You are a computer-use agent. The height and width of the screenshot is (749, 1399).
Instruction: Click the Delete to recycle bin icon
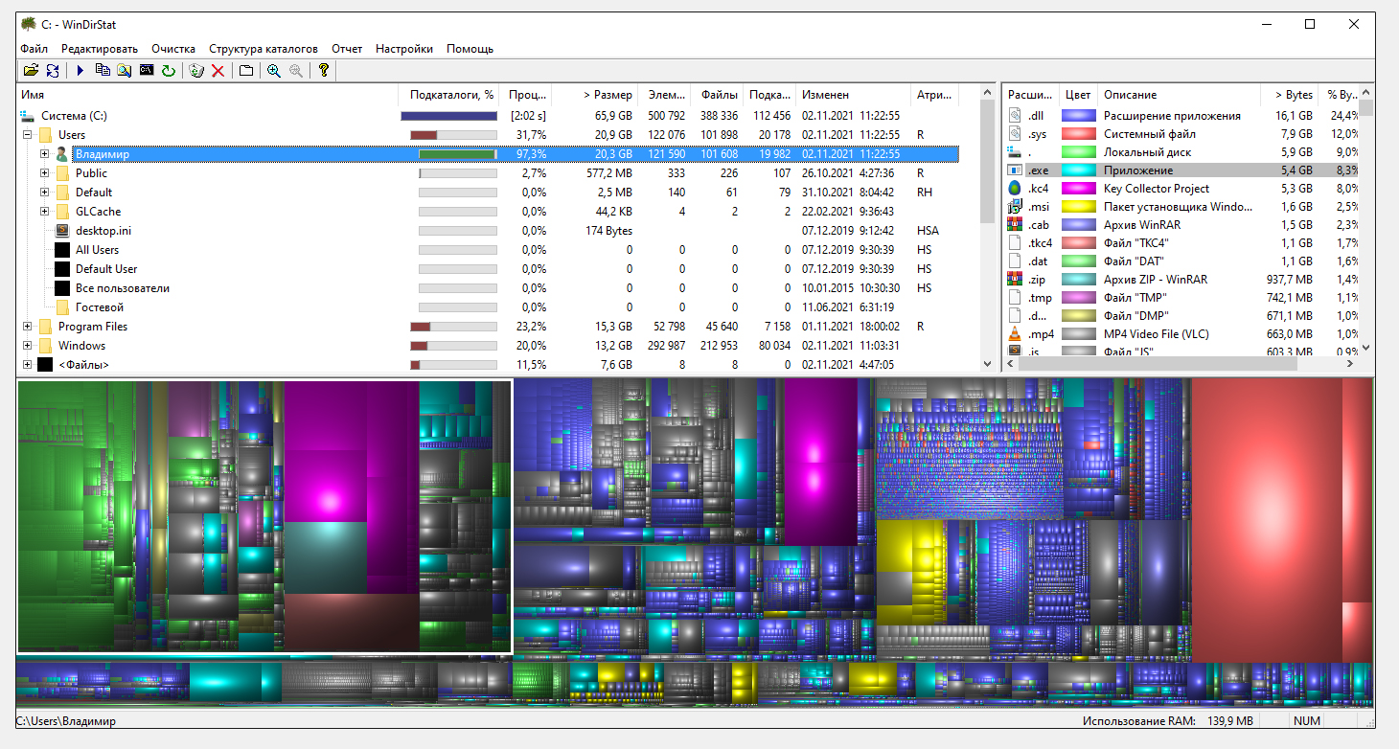[196, 71]
